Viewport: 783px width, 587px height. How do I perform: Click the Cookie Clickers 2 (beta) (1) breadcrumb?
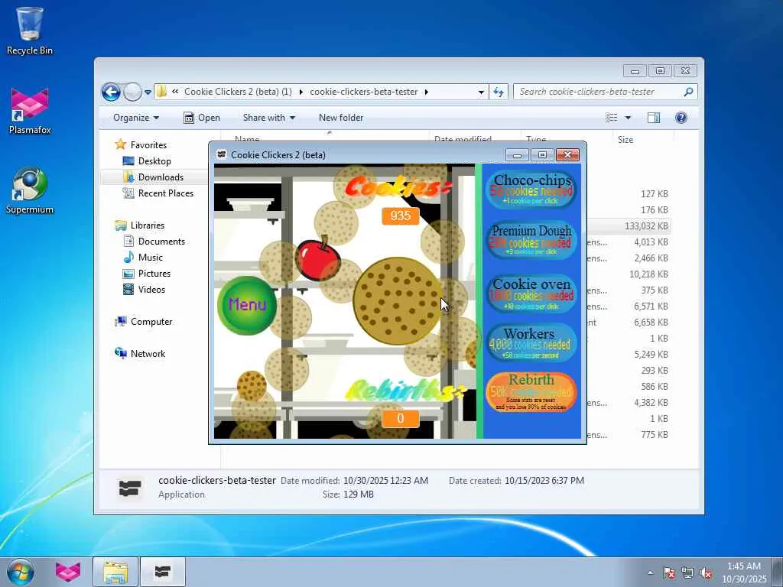238,92
